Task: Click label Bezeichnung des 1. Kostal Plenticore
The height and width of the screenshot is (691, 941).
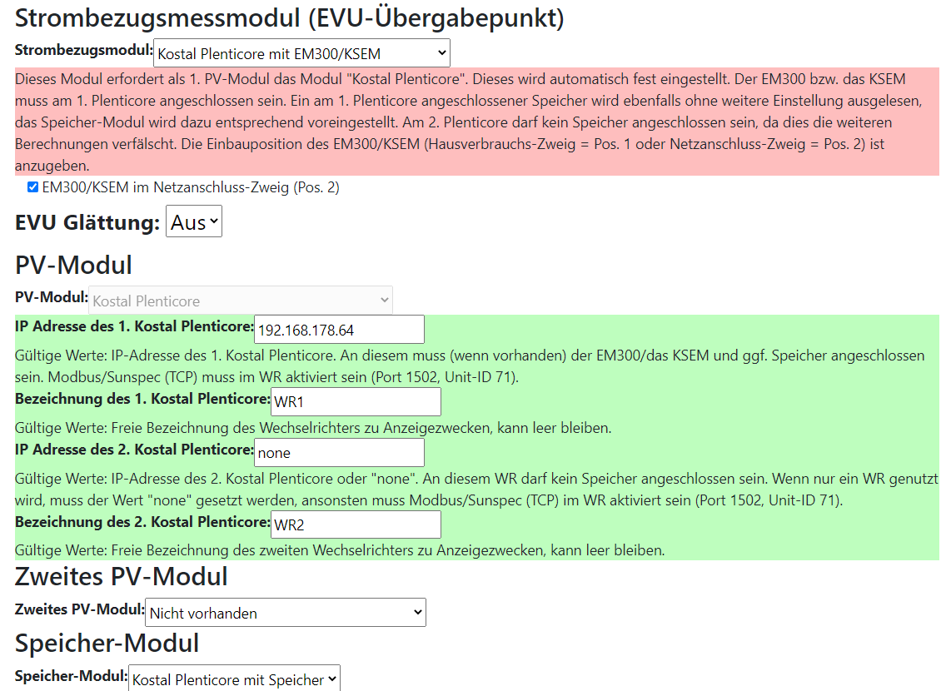Action: pos(143,399)
